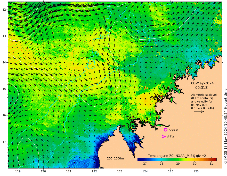Image resolution: width=227 pixels, height=176 pixels.
Task: Click the latitude axis label -17
Action: tap(4, 142)
